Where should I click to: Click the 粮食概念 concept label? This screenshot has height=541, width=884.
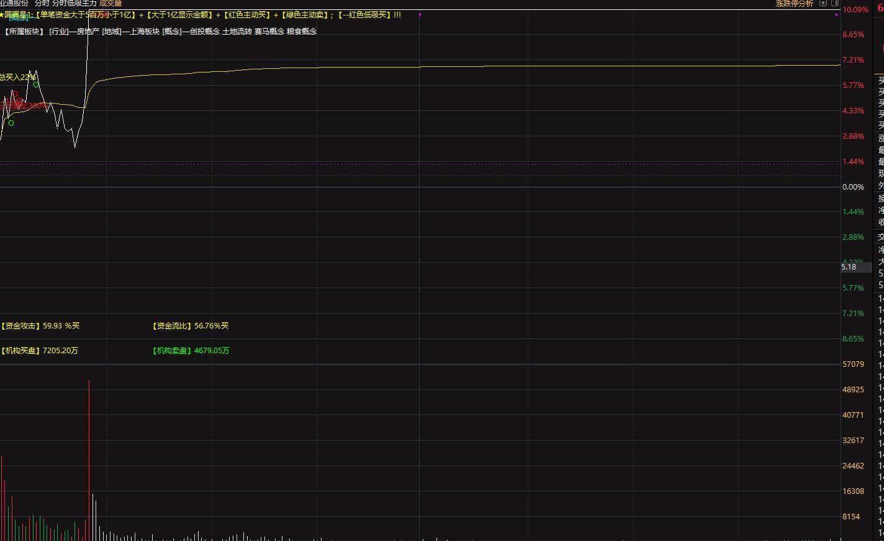tap(302, 32)
